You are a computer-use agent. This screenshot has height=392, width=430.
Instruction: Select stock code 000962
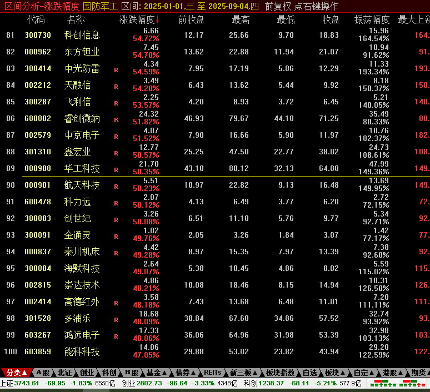point(38,52)
